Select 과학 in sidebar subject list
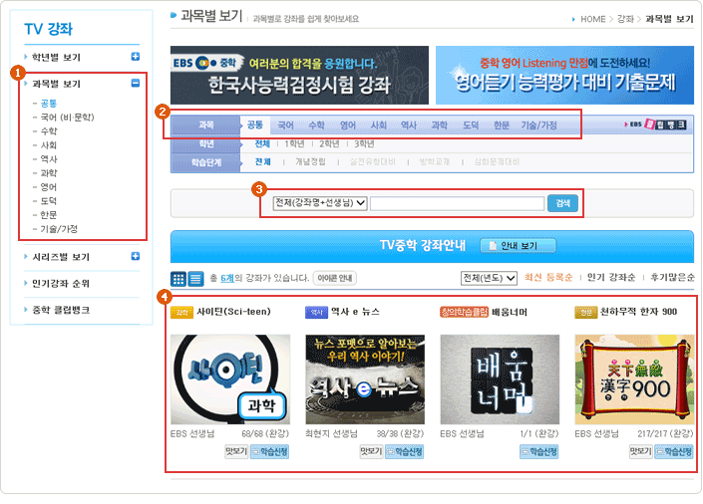 point(49,173)
